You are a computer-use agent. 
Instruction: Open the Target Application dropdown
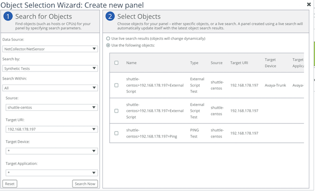(51, 173)
